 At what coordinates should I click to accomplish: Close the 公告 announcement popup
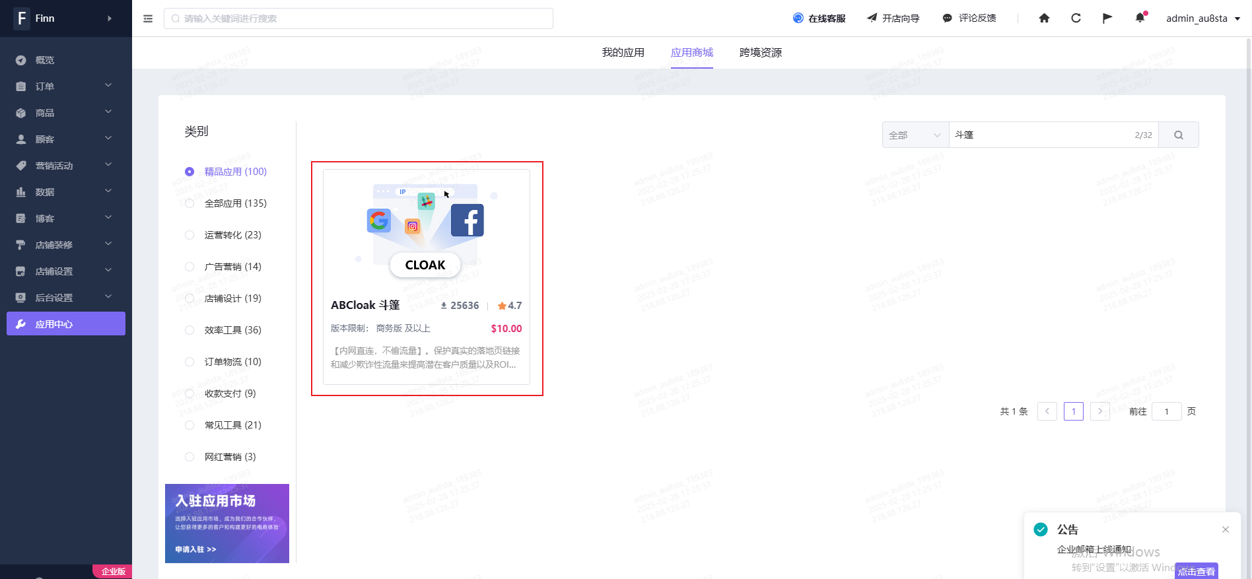click(1226, 529)
